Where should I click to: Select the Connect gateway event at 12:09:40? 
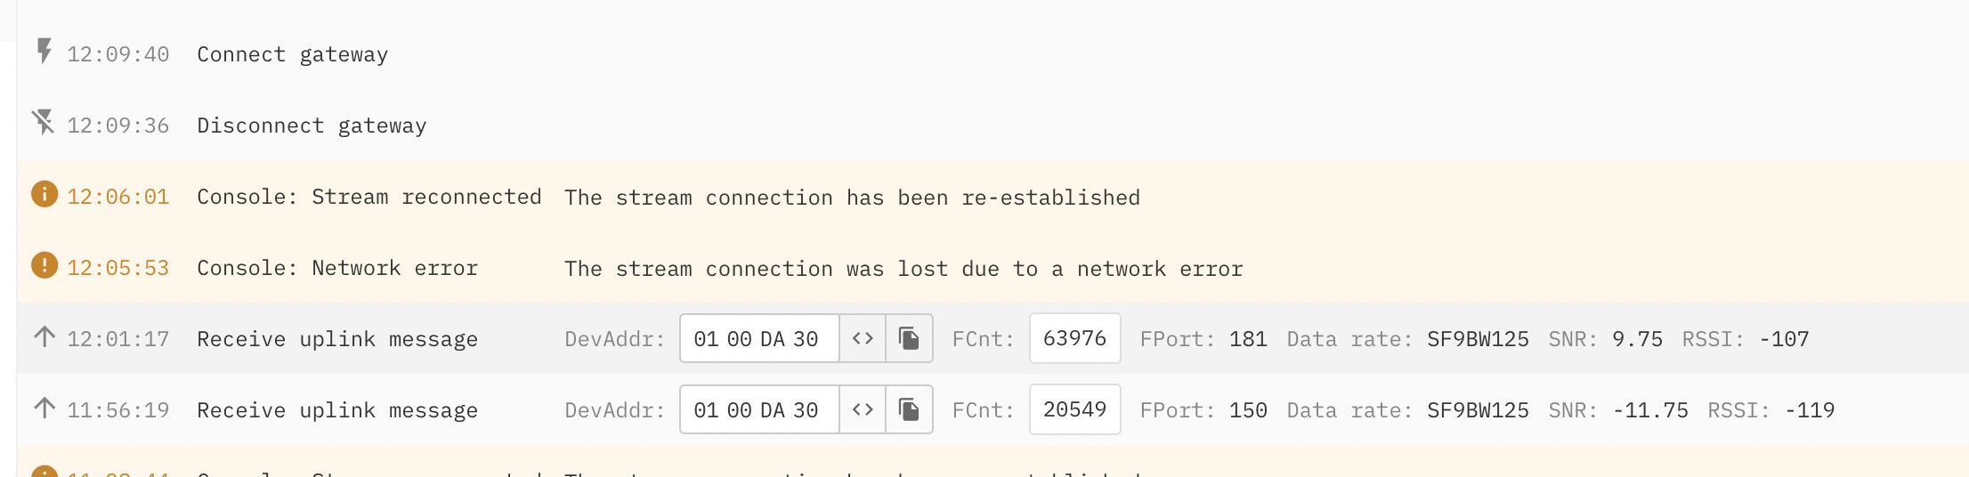click(x=292, y=54)
